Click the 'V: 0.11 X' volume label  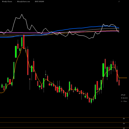pos(124,98)
